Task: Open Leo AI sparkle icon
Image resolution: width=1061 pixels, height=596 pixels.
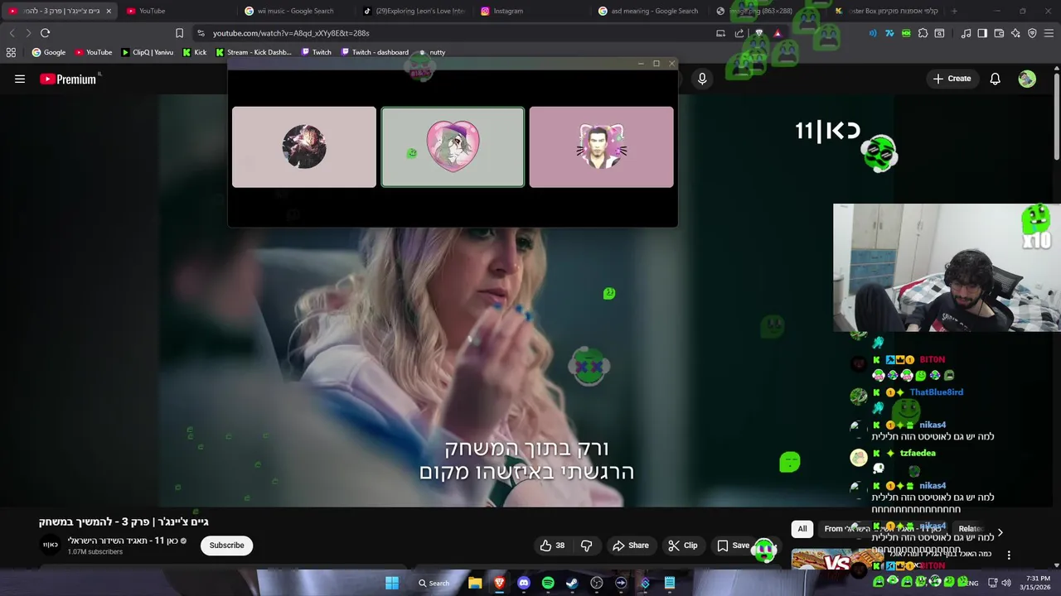Action: (x=1015, y=33)
